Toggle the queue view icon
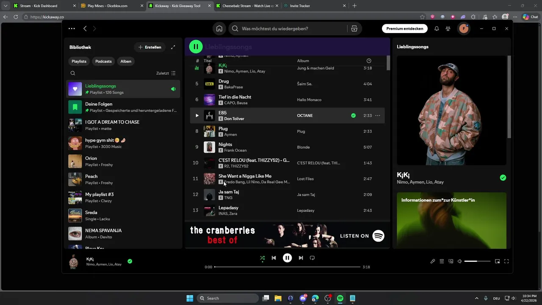Screen dimensions: 542x305 (442, 261)
